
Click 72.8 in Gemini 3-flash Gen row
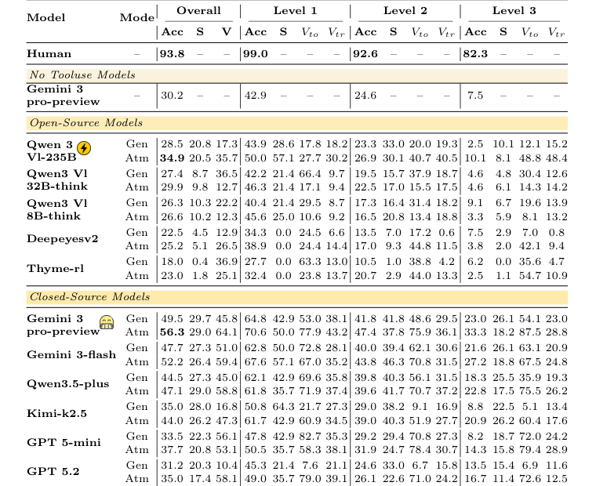(310, 348)
